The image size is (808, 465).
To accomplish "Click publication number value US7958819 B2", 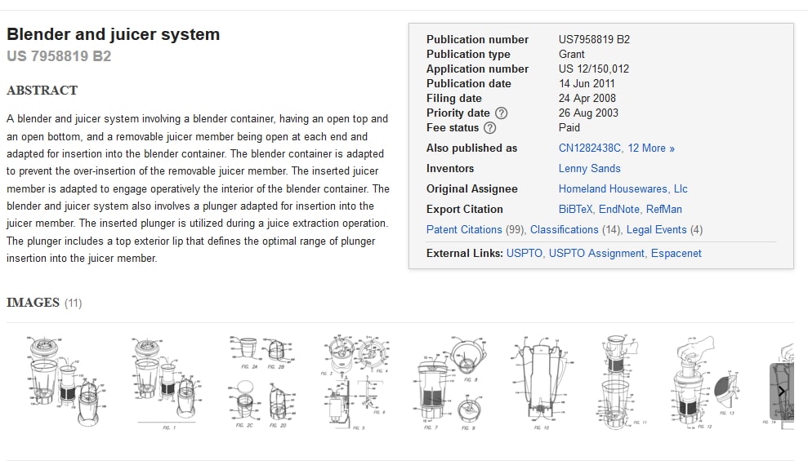I will click(594, 40).
